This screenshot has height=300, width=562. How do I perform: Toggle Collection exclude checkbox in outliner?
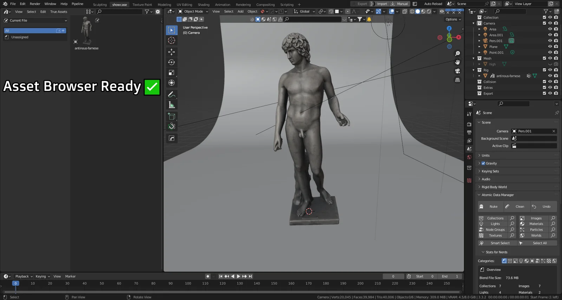[544, 18]
